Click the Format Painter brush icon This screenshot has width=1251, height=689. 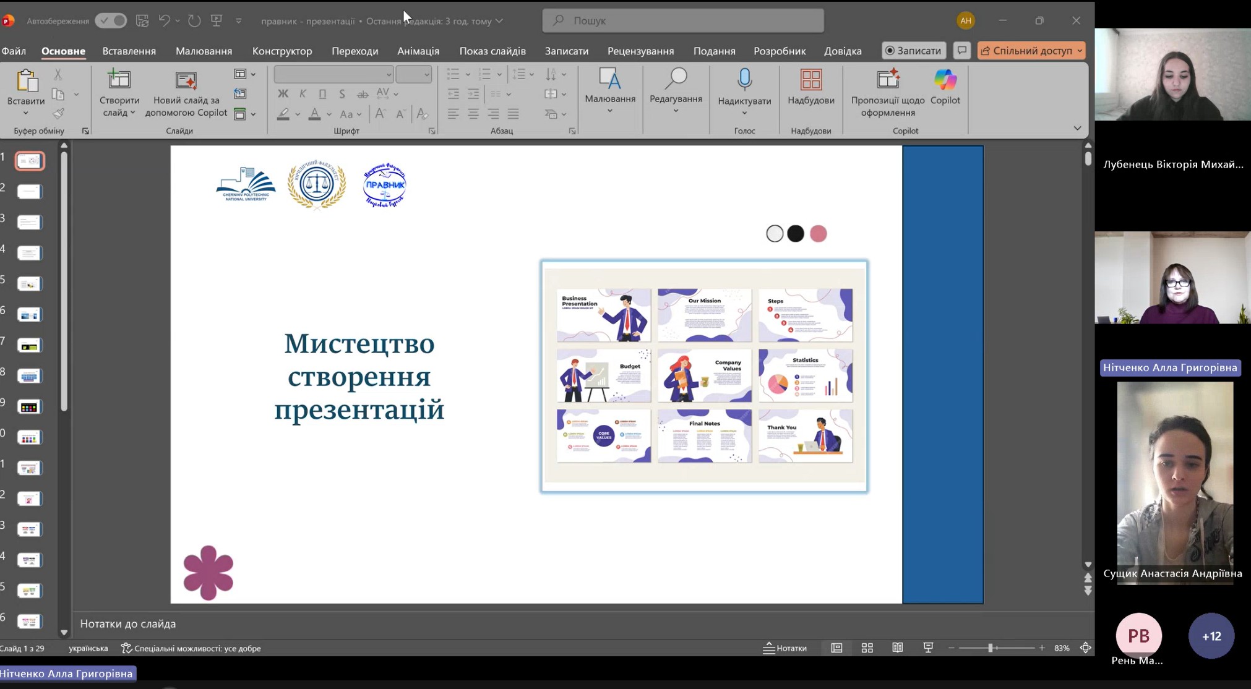58,114
